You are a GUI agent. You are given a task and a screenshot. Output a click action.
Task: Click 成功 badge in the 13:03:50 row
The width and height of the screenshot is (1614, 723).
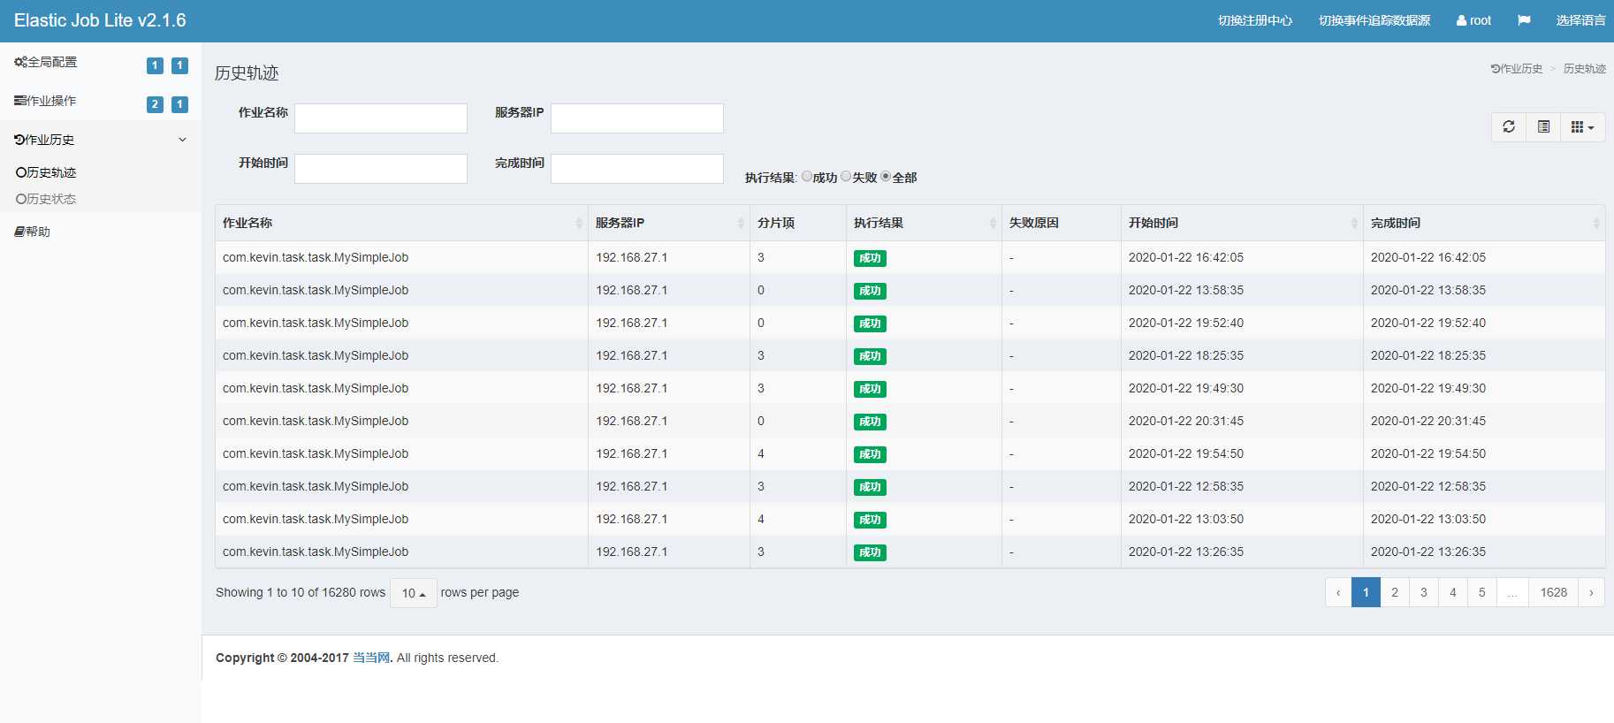(x=870, y=520)
